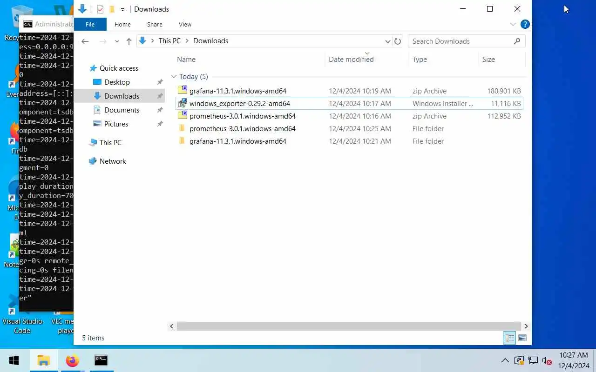Switch to Details view layout

[x=509, y=338]
